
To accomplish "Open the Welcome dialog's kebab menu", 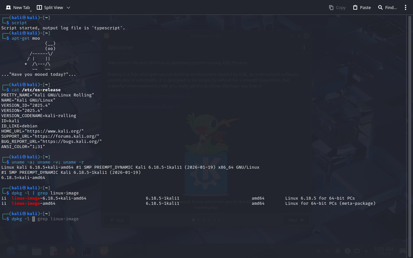I will (304, 48).
